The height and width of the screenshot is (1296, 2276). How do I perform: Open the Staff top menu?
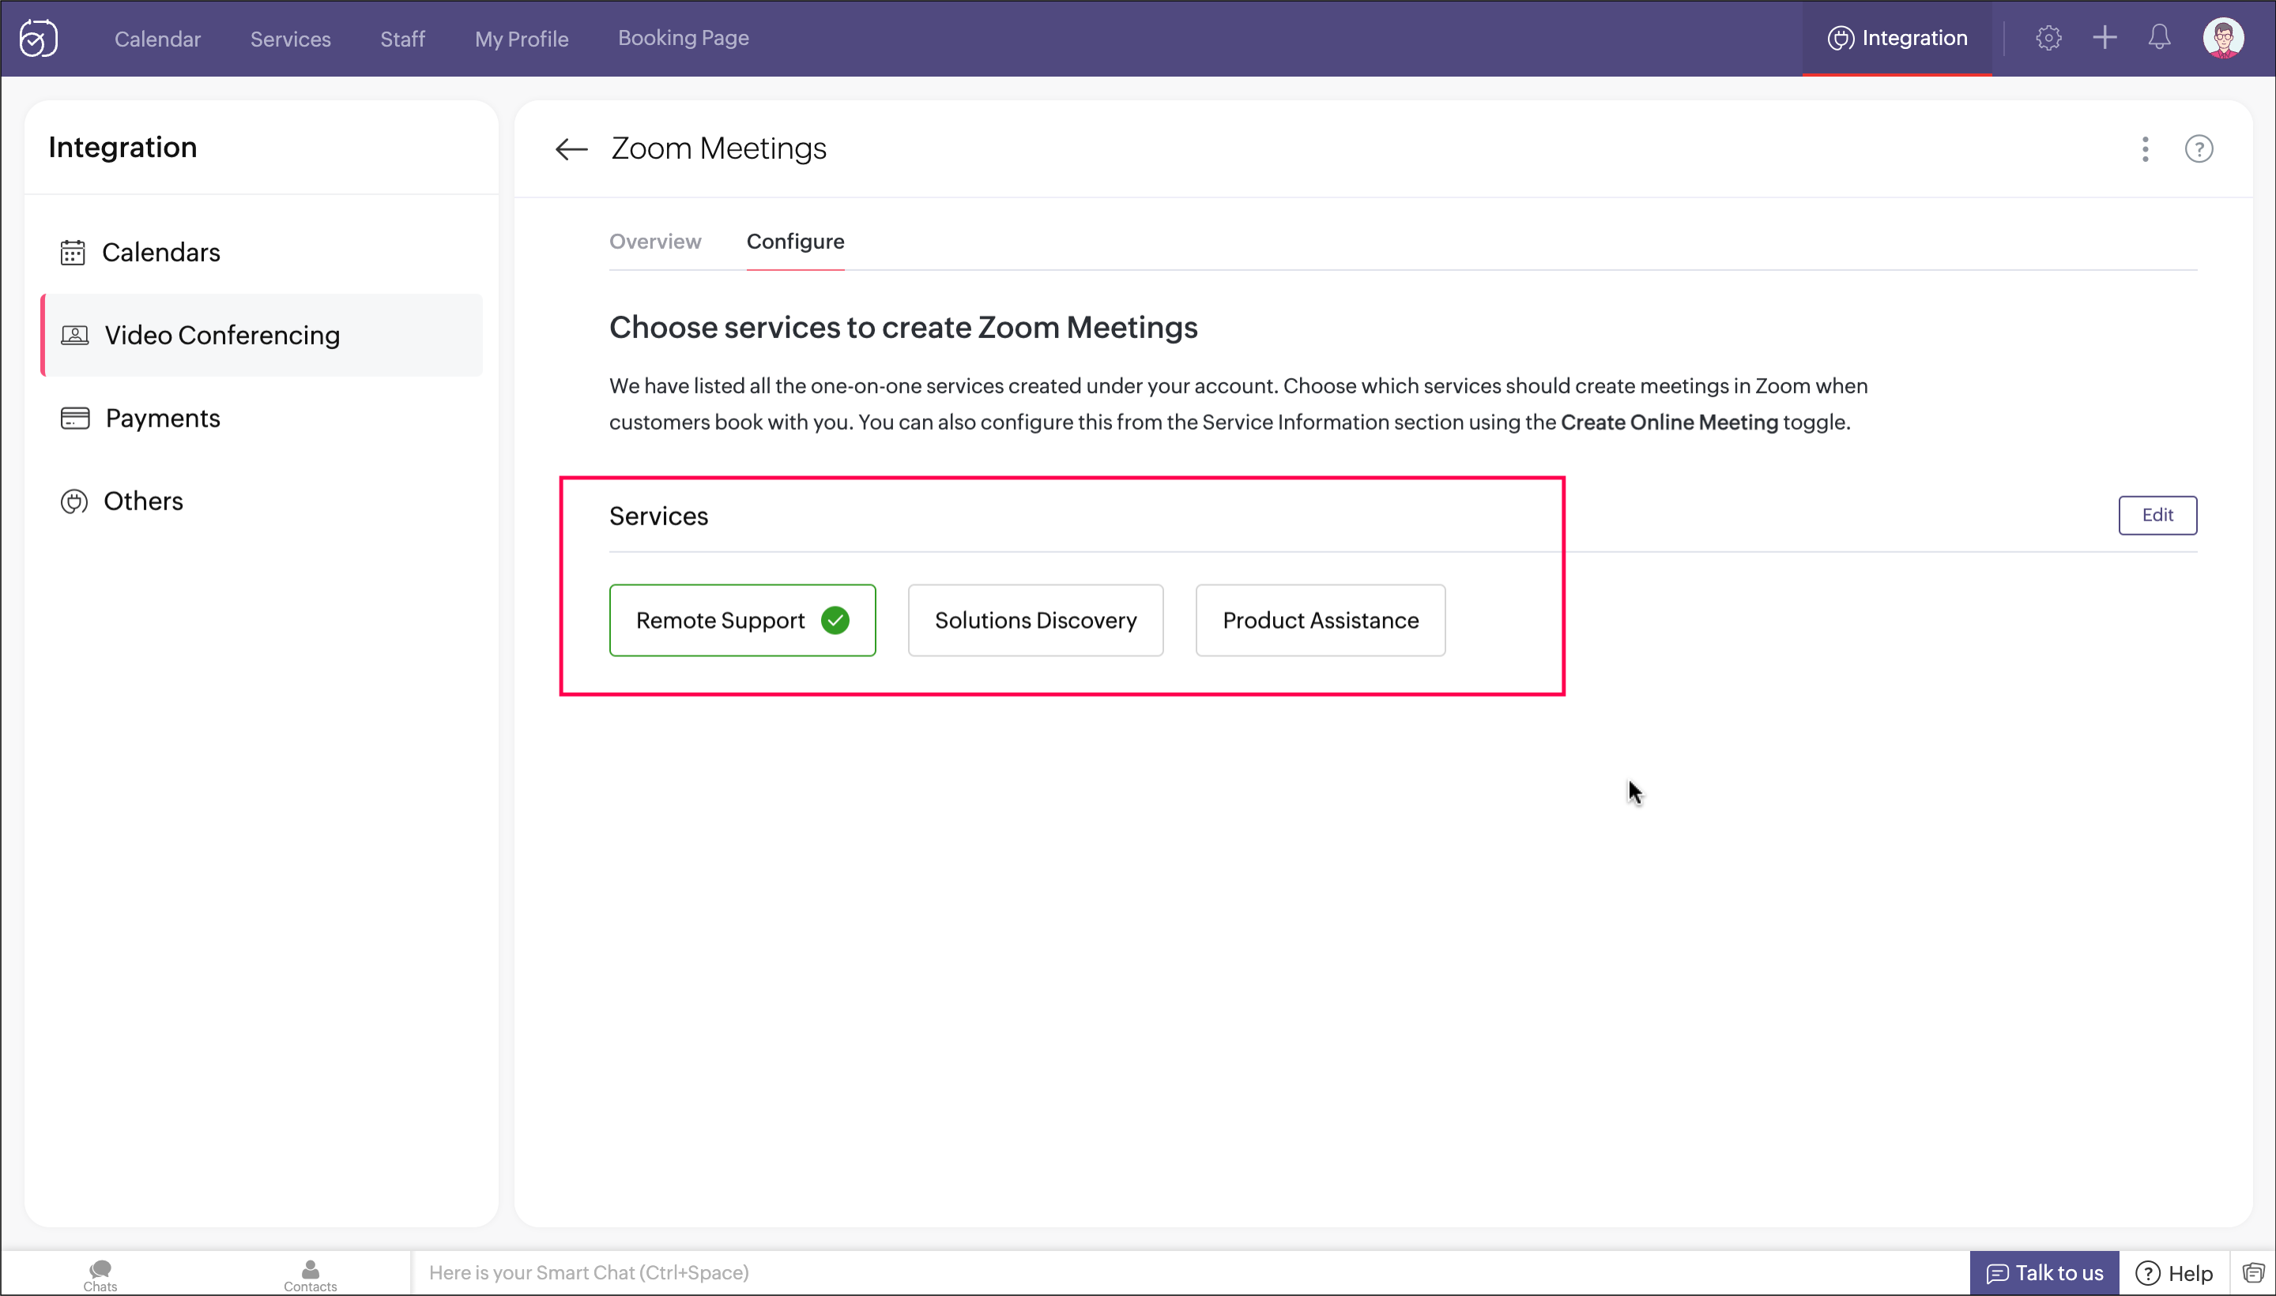[402, 39]
